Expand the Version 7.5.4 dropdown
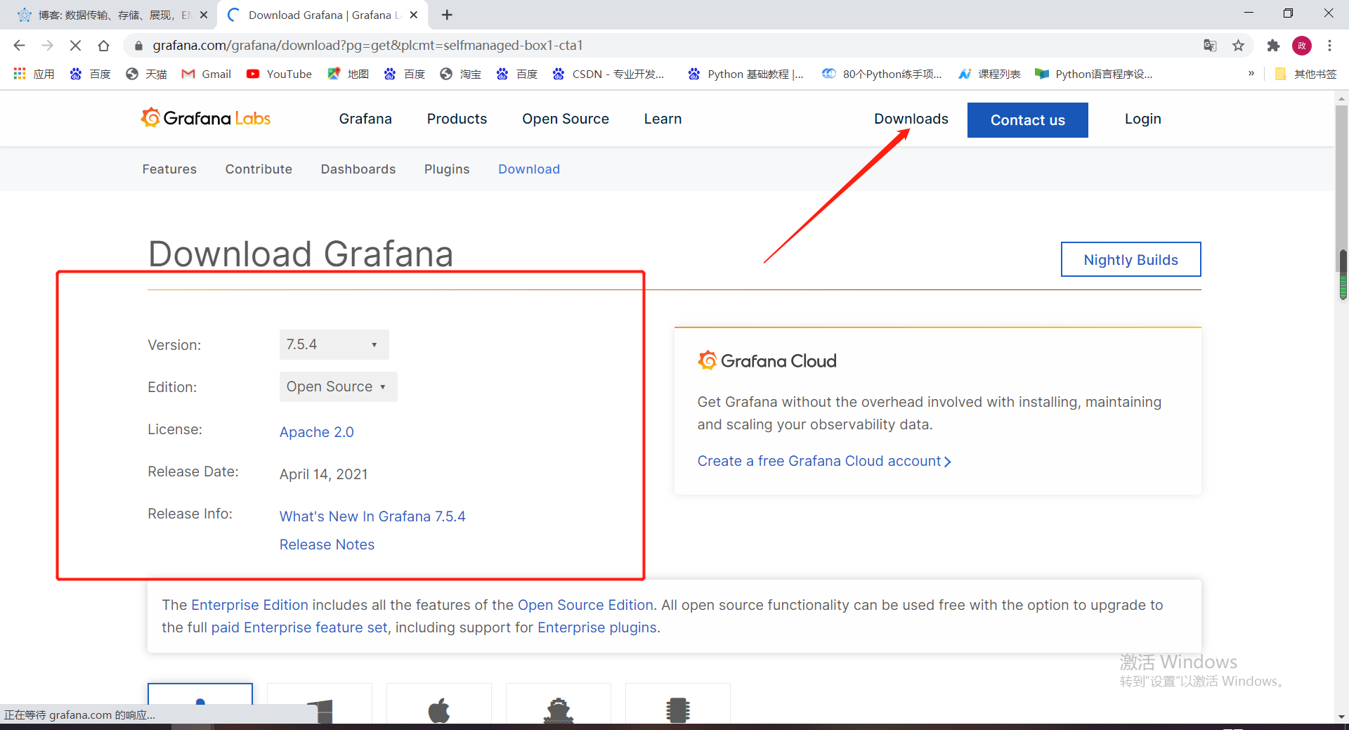Screen dimensions: 1349x730 (x=334, y=344)
